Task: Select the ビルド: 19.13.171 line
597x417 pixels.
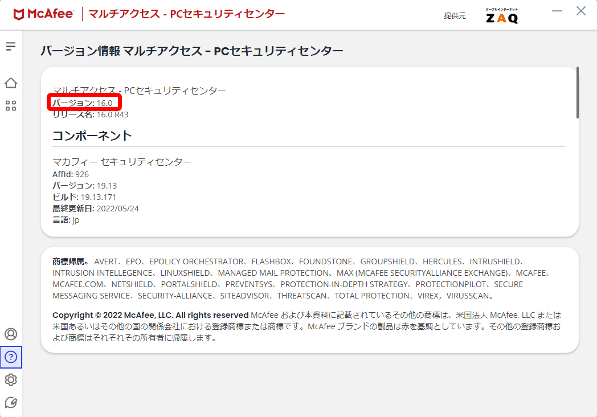Action: tap(84, 197)
